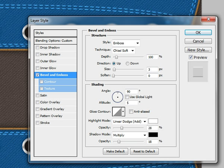Viewport: 224px width, 168px height.
Task: Enable the Stroke checkbox
Action: [37, 123]
